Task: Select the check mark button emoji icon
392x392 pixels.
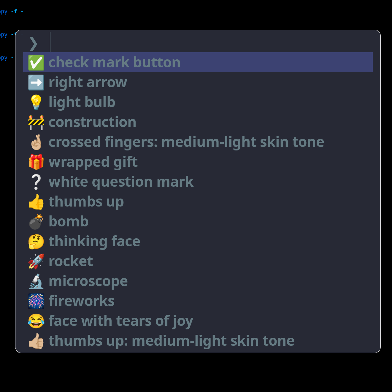Action: click(x=36, y=62)
